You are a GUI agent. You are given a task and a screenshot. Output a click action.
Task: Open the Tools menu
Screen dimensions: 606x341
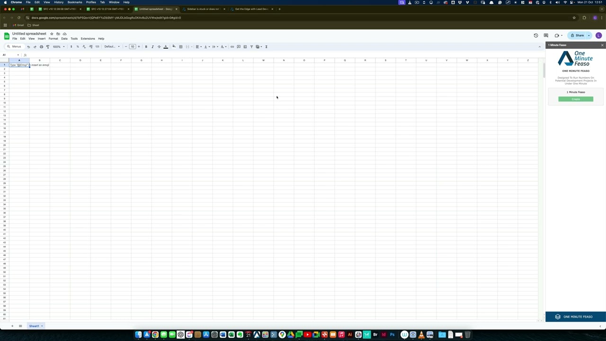pos(74,38)
